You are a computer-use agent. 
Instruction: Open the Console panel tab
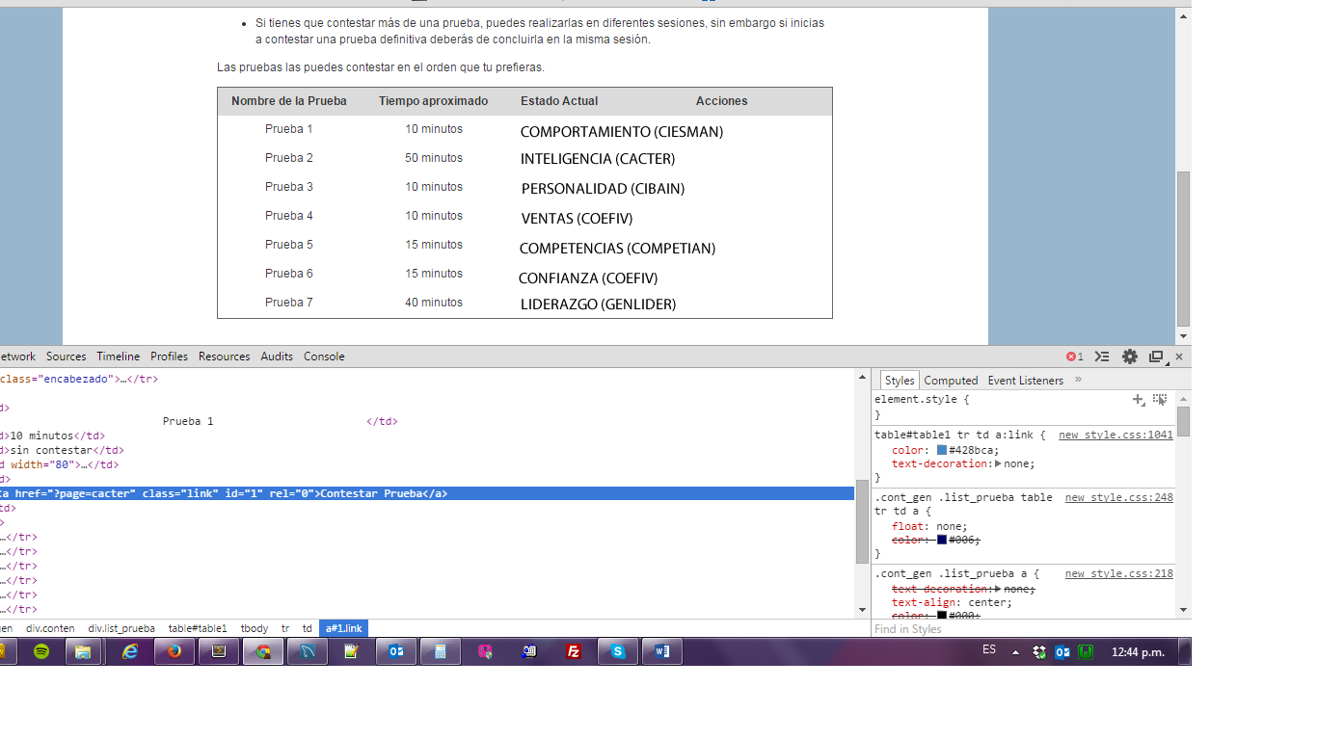point(324,357)
